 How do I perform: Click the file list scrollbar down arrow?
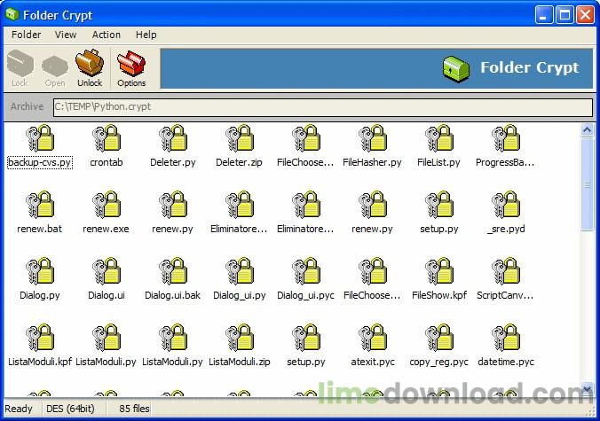click(x=587, y=389)
